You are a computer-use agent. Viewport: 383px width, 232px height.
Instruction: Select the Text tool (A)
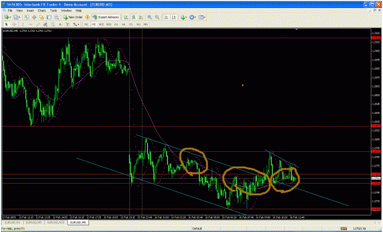[60, 24]
